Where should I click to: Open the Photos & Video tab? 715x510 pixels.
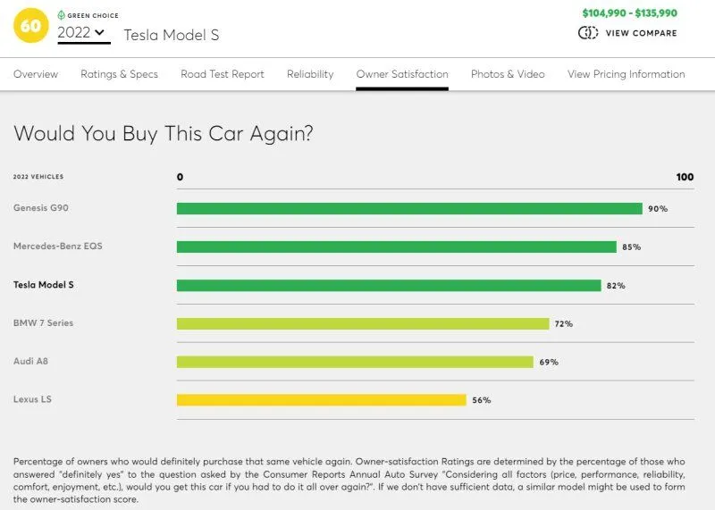point(508,74)
